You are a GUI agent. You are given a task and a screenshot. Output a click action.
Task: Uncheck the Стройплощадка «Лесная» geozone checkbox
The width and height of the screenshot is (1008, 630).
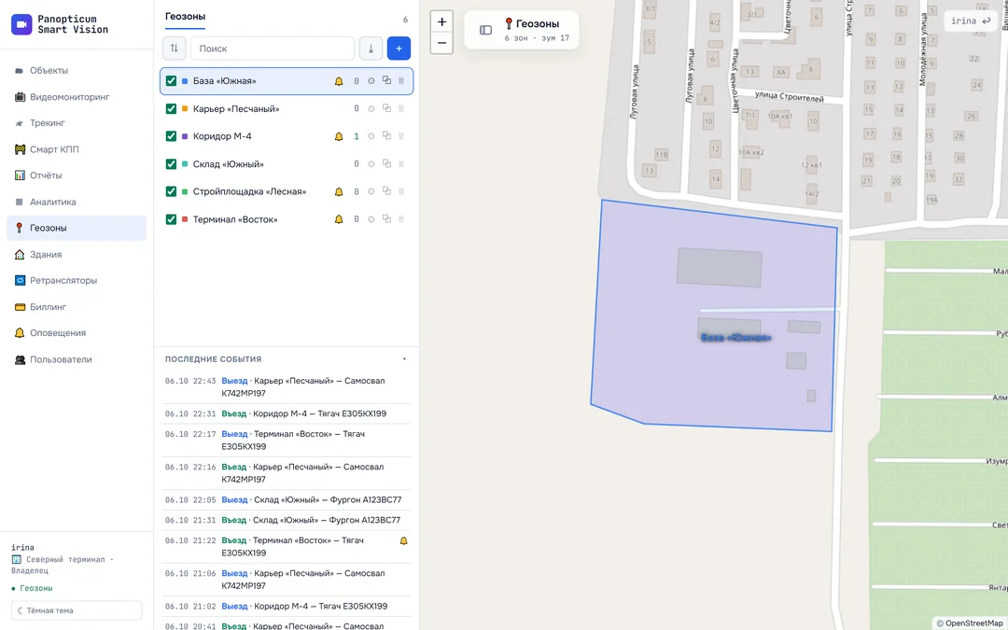tap(171, 191)
